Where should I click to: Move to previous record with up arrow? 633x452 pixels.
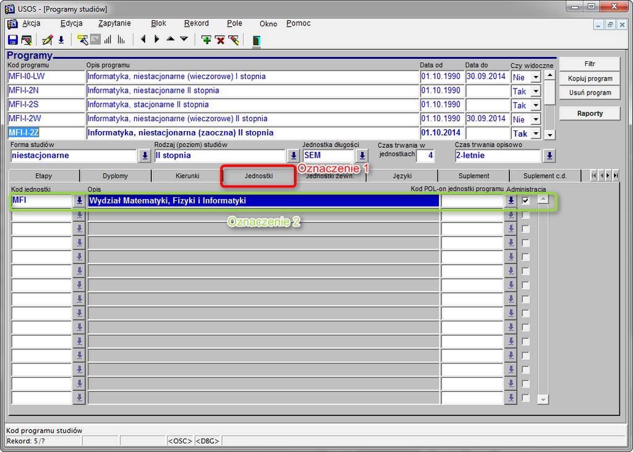(x=171, y=39)
